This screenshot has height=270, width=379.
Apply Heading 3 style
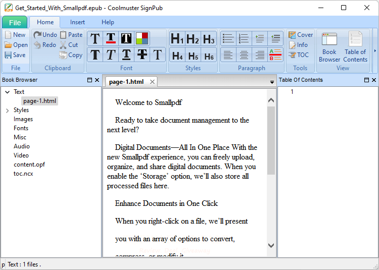[208, 38]
